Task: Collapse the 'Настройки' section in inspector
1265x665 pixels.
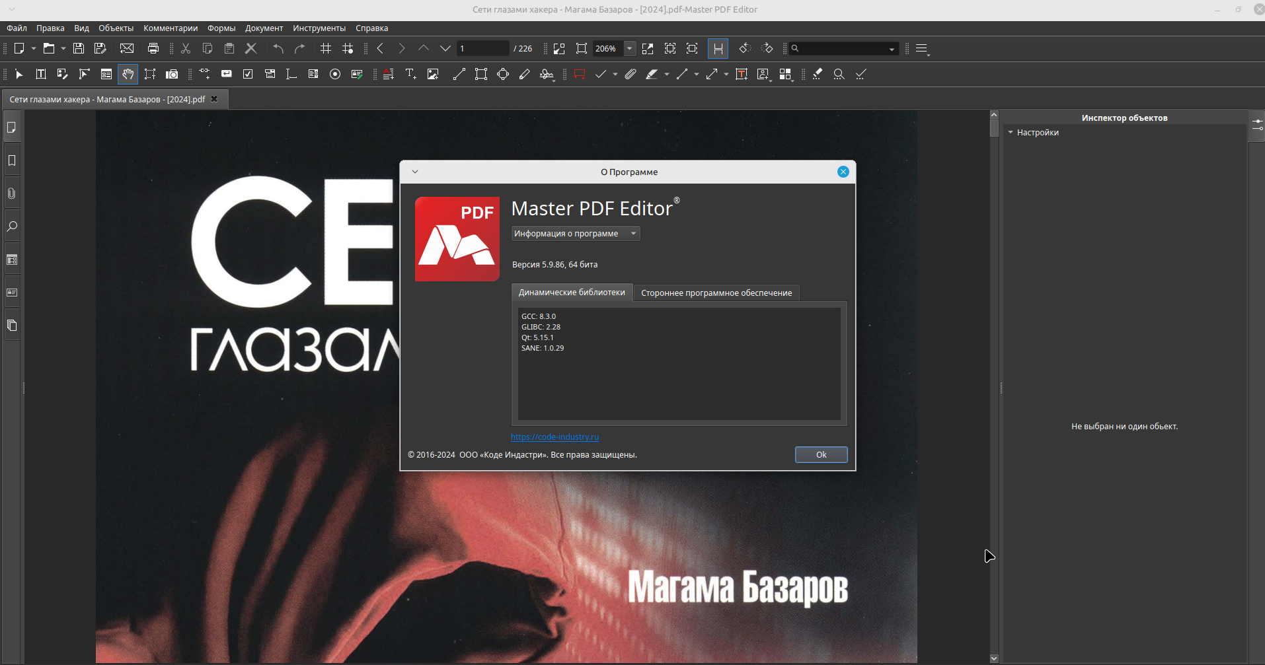Action: 1011,133
